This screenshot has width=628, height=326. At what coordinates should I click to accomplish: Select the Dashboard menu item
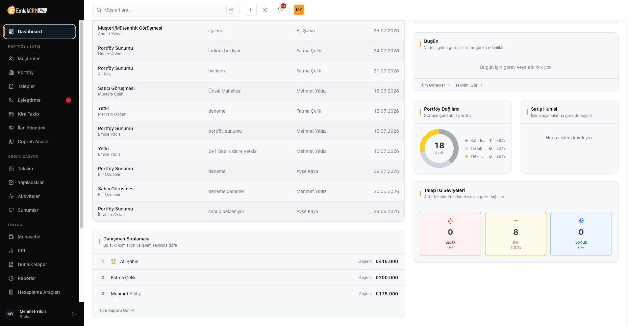[39, 32]
